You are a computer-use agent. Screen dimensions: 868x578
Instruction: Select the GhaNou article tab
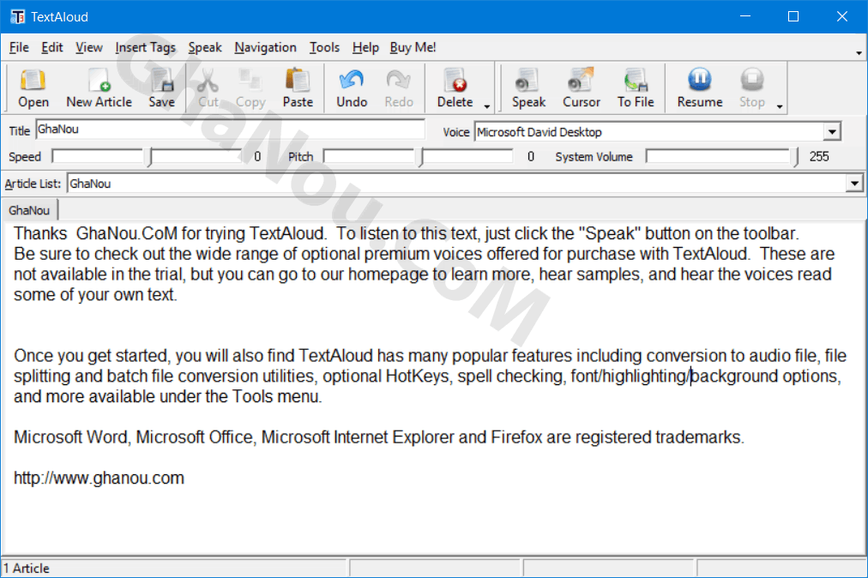29,210
